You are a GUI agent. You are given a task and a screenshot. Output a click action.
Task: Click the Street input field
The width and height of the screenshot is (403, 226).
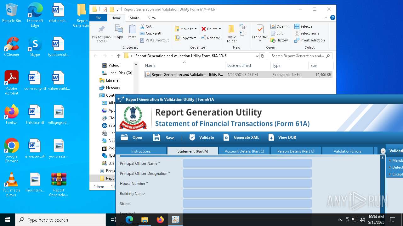[247, 203]
